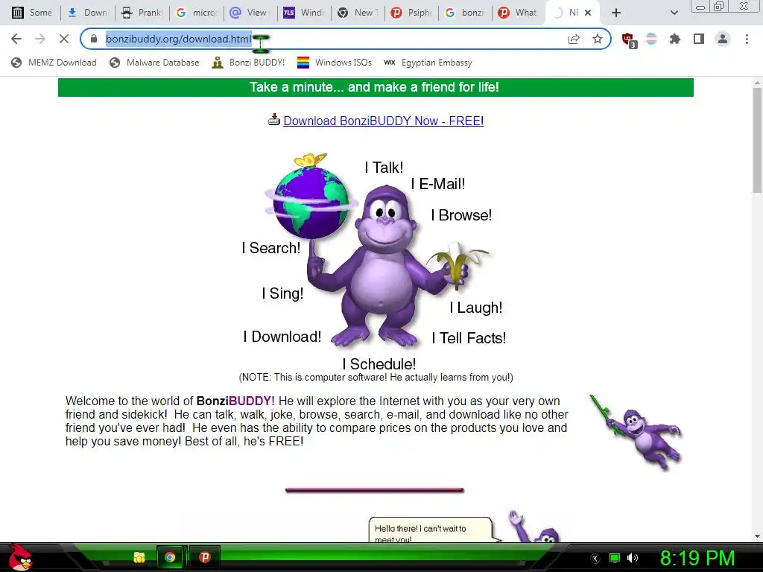Image resolution: width=763 pixels, height=572 pixels.
Task: Click Download BonziBUDDY Now - FREE! link
Action: pos(384,121)
